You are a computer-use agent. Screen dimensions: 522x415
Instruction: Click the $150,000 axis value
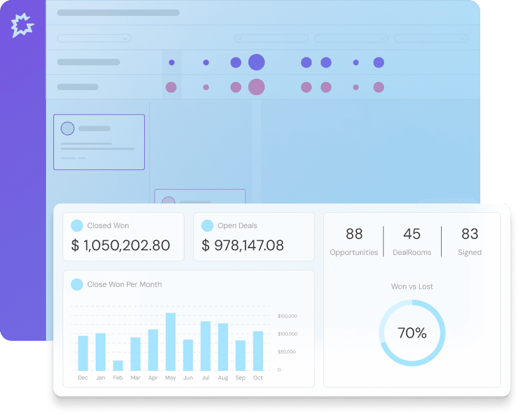click(x=287, y=316)
